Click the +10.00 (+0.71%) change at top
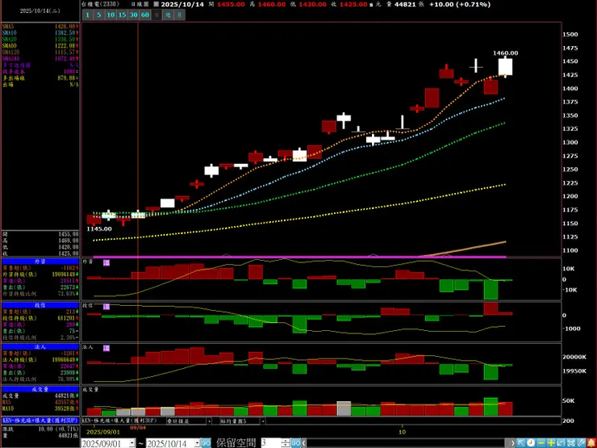Screen dimensions: 597x448 [460, 4]
